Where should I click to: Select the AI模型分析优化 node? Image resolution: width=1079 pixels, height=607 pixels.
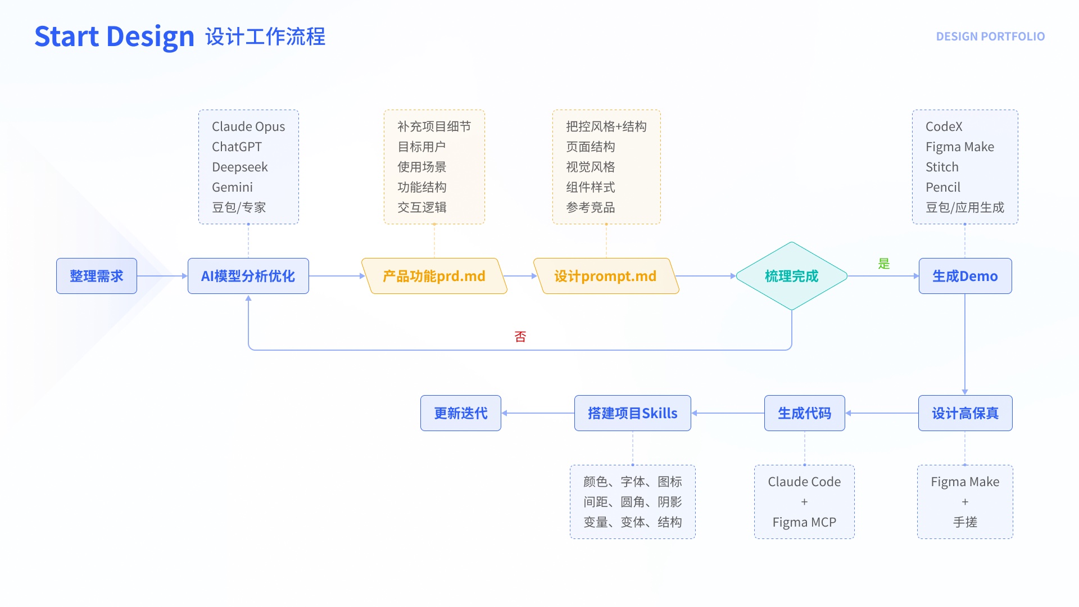248,276
